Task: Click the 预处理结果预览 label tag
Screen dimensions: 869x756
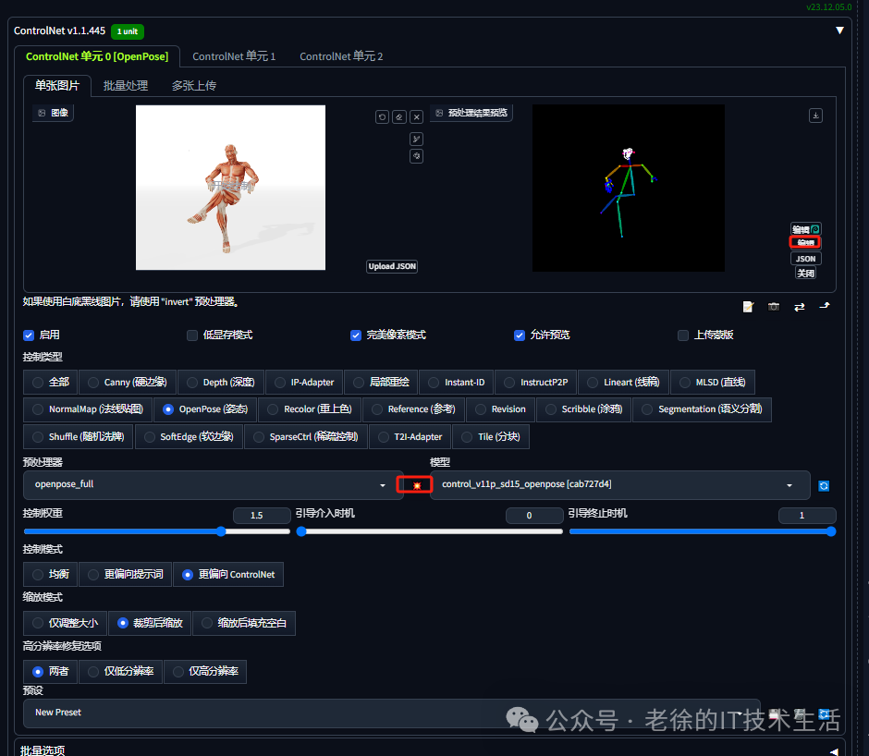Action: coord(471,113)
